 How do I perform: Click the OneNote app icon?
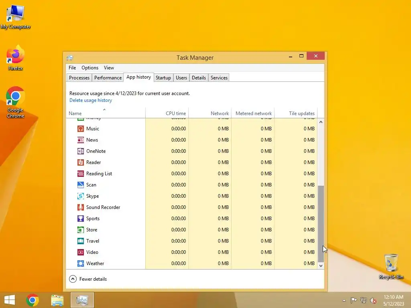pyautogui.click(x=80, y=151)
